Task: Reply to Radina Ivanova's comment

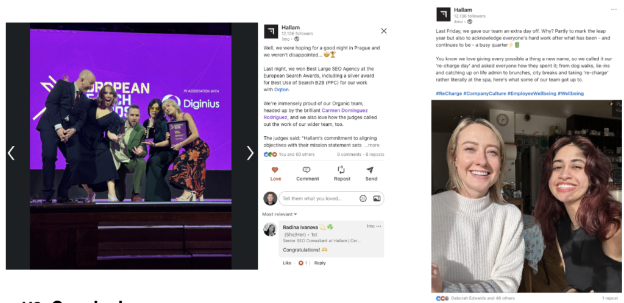Action: pos(320,263)
